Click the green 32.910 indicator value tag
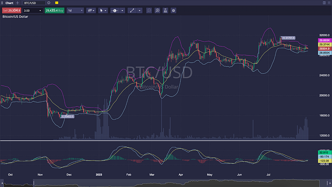Screen dimensions: 332x187 pos(324,152)
